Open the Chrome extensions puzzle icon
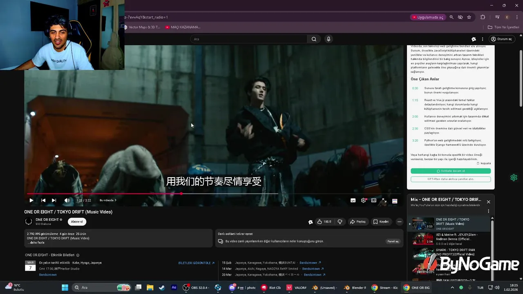 point(483,17)
